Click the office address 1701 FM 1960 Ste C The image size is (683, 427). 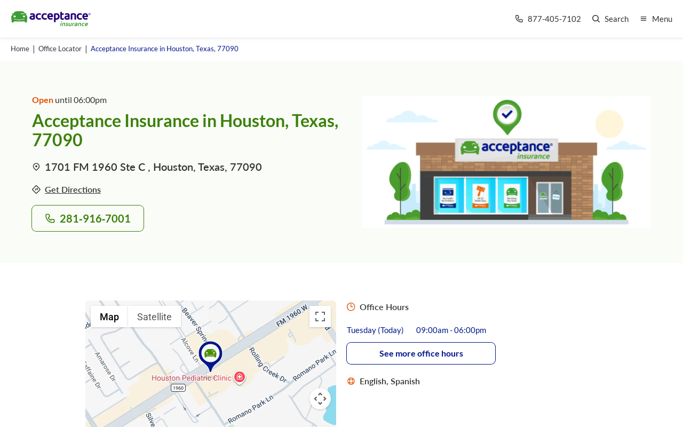153,167
